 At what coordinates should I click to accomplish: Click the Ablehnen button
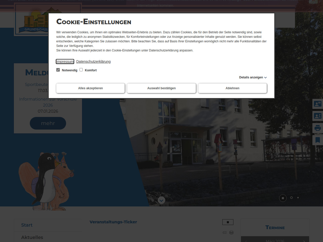[232, 88]
